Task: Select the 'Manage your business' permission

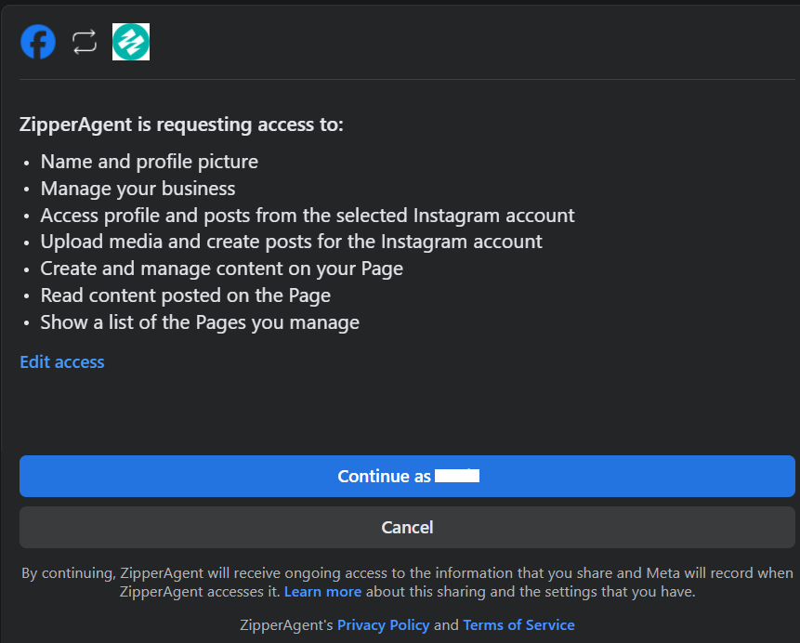Action: click(x=138, y=189)
